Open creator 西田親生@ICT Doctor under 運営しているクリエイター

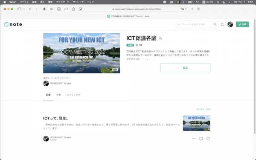(57, 84)
